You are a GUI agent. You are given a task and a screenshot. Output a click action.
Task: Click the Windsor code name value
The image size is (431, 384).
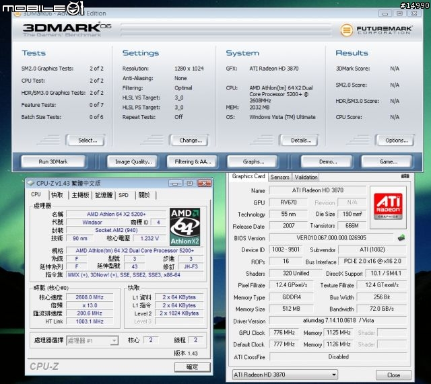coord(92,223)
